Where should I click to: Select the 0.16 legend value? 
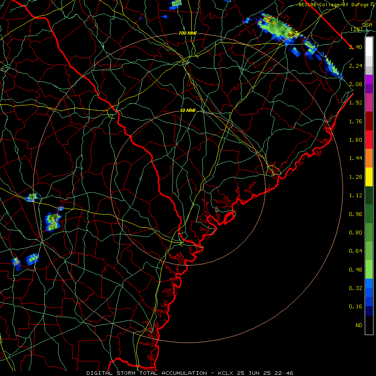click(356, 307)
